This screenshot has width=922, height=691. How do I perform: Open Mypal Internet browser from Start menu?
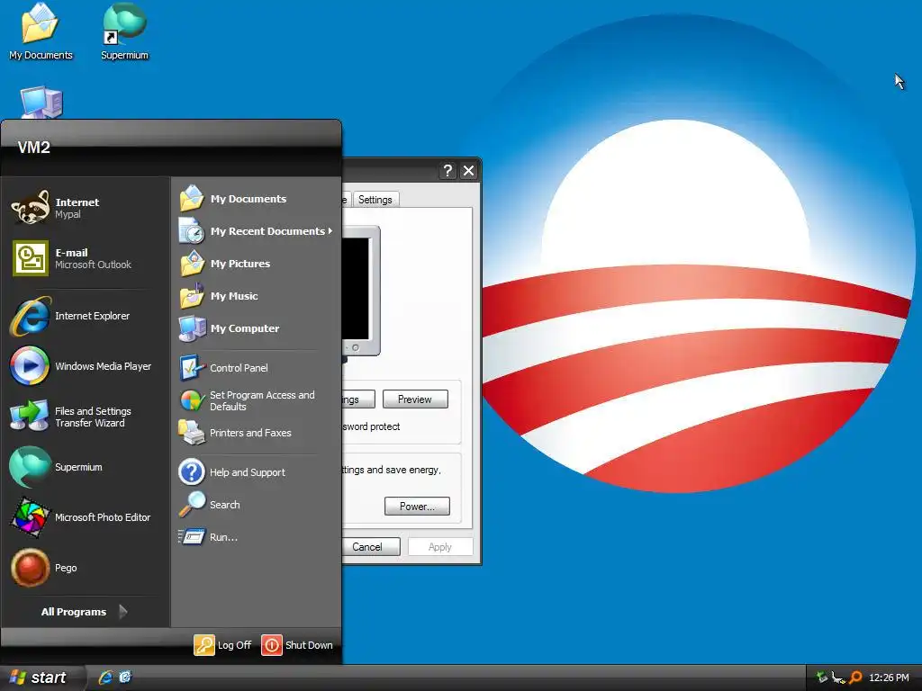click(86, 208)
